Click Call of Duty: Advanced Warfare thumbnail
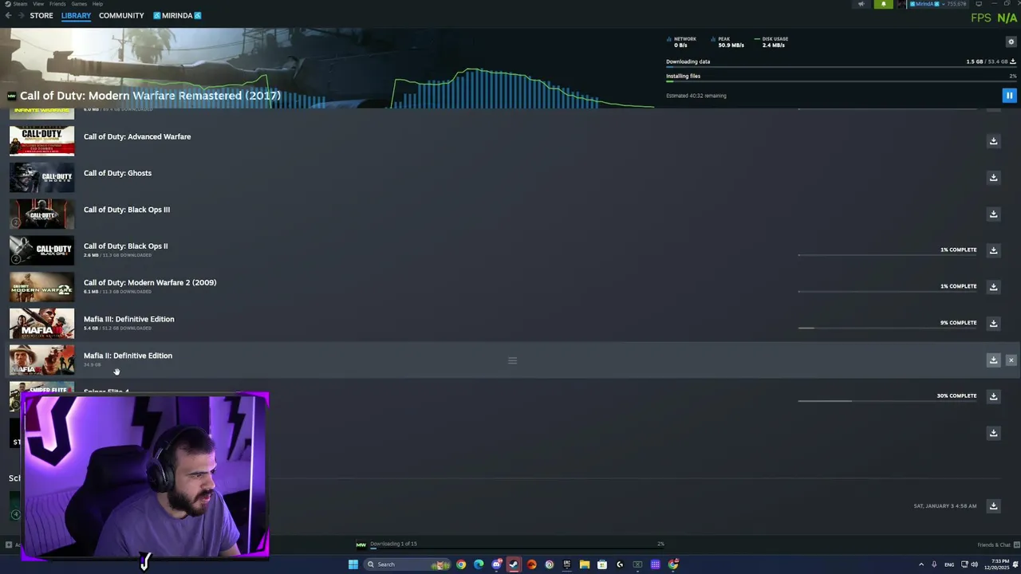Image resolution: width=1021 pixels, height=574 pixels. click(41, 141)
